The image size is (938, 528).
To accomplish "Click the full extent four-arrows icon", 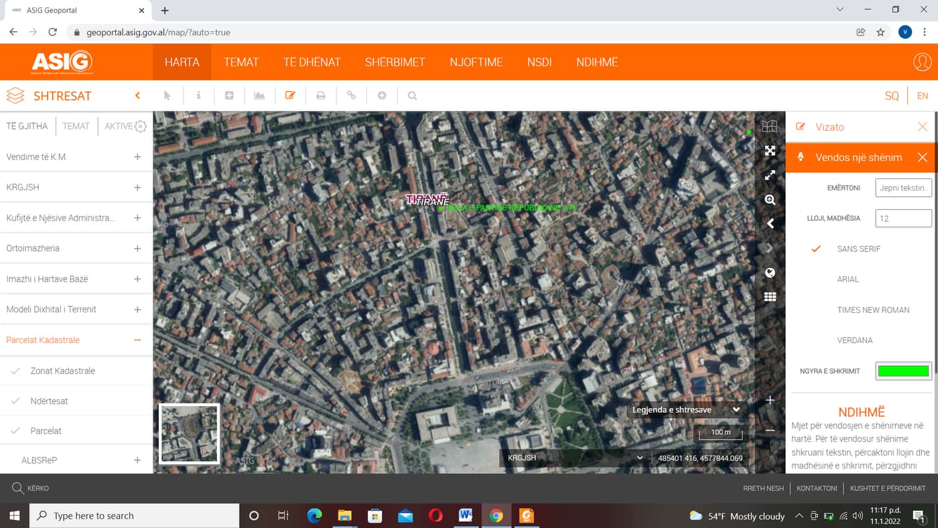I will (770, 151).
